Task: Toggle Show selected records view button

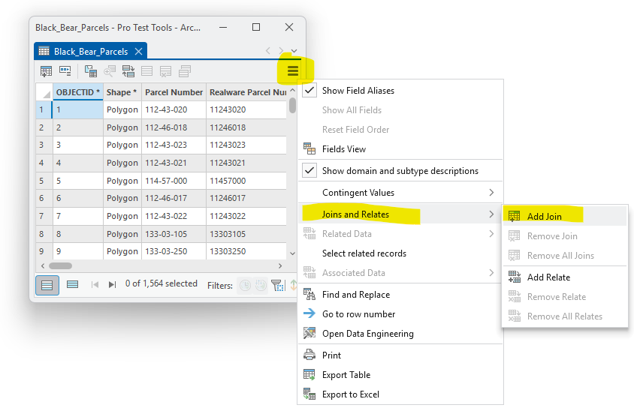Action: (x=72, y=285)
